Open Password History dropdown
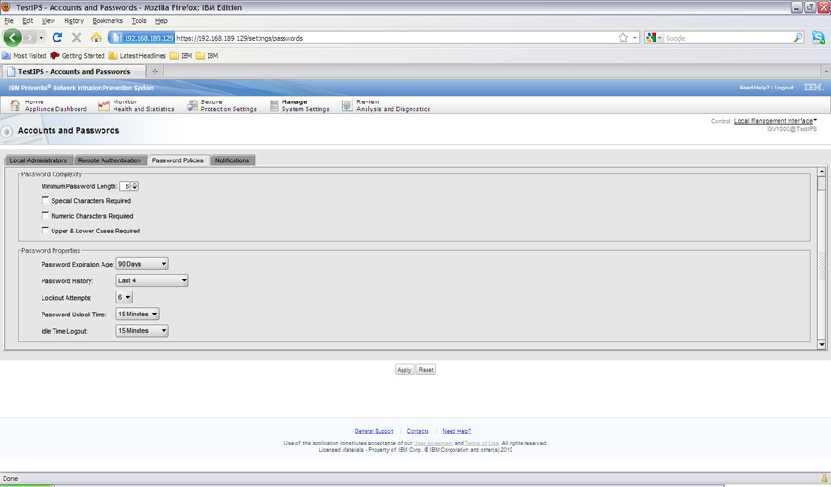 tap(152, 280)
